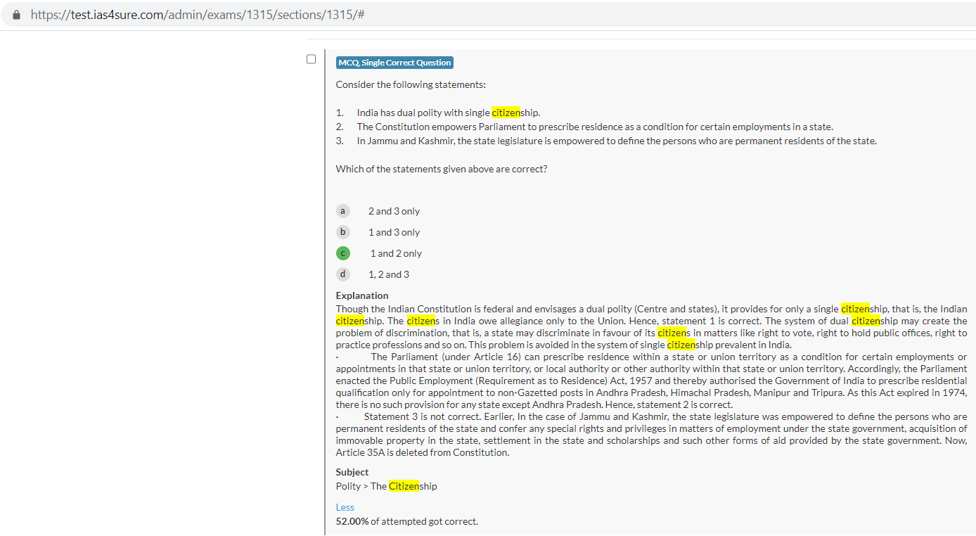Click the answer text "1 and 3 only"
This screenshot has width=976, height=536.
[x=394, y=232]
